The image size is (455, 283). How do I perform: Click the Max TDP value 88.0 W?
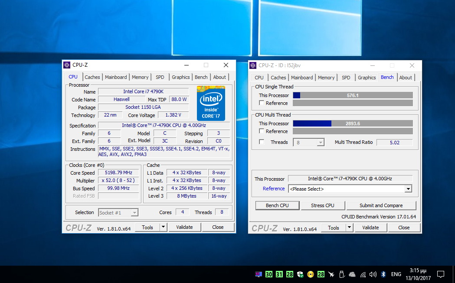(x=179, y=99)
